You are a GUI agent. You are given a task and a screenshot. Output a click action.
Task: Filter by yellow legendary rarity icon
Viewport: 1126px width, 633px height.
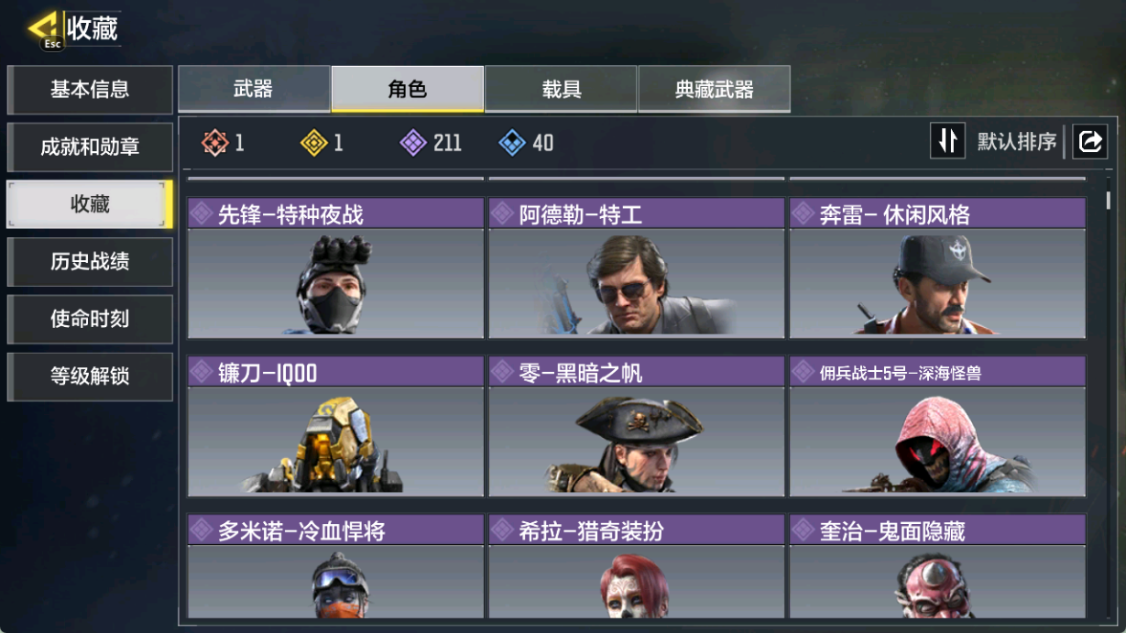314,142
